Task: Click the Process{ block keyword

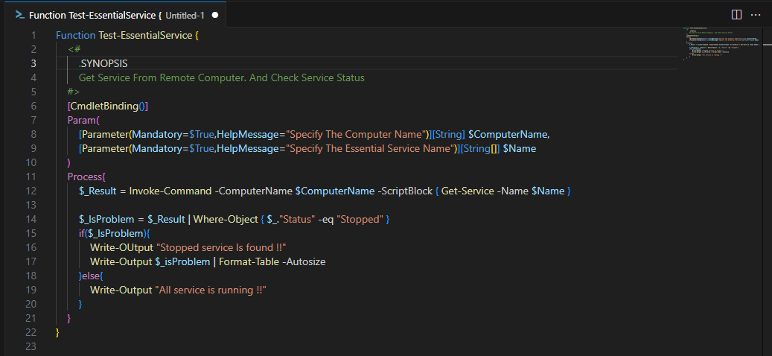Action: click(x=86, y=177)
